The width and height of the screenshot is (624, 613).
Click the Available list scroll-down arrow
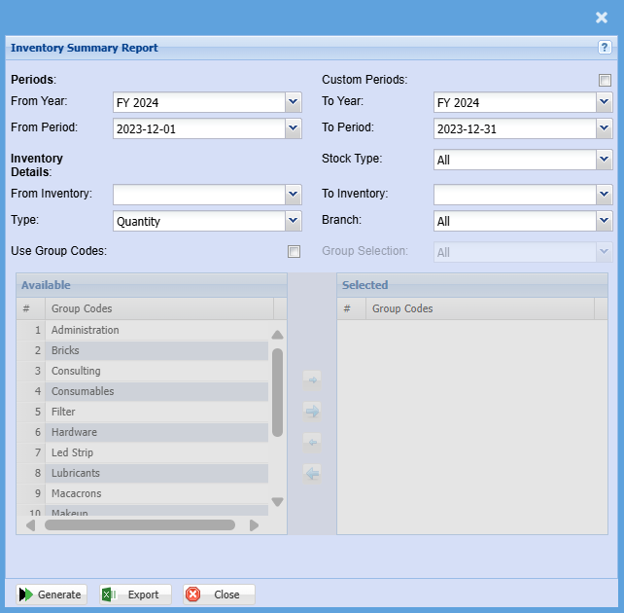(x=277, y=501)
